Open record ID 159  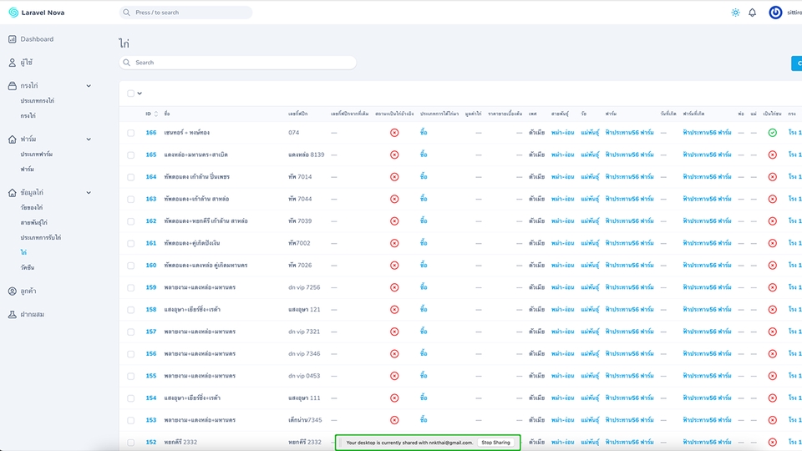click(x=151, y=287)
